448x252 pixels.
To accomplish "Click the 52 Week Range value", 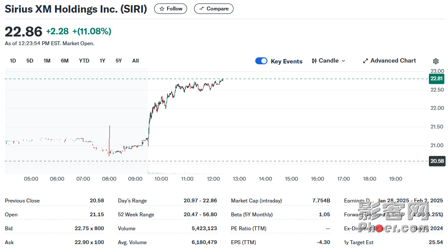I will 200,215.
